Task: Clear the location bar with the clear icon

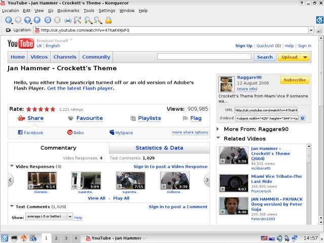Action: tap(8, 30)
